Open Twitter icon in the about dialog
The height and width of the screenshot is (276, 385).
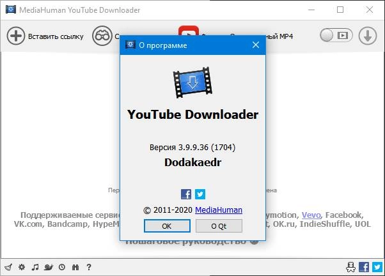pos(200,194)
